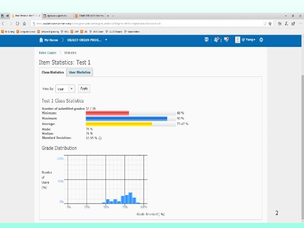
Task: Click the blue Maximum percentage bar
Action: pos(126,119)
